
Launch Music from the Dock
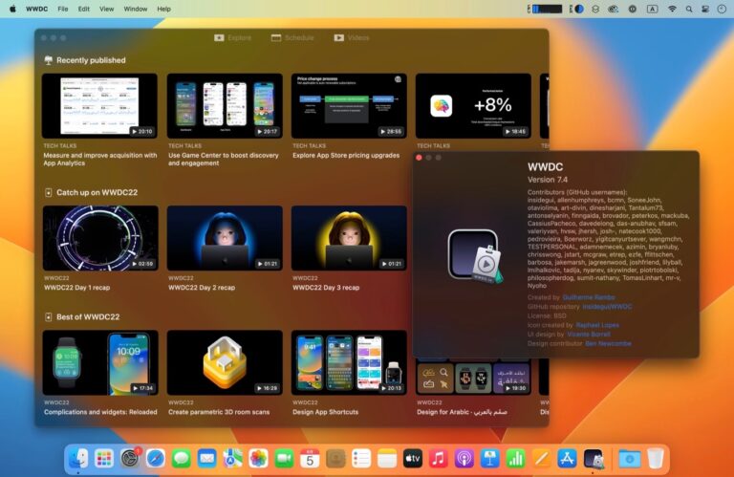[x=439, y=458]
